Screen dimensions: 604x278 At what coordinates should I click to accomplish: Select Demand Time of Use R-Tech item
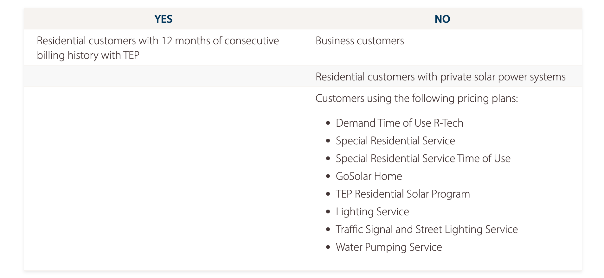click(x=400, y=123)
